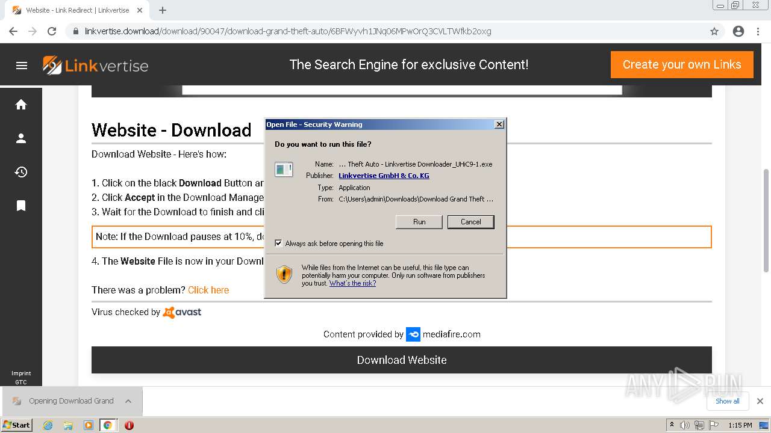Screen dimensions: 771x433
Task: Click the red security taskbar icon
Action: pyautogui.click(x=129, y=425)
